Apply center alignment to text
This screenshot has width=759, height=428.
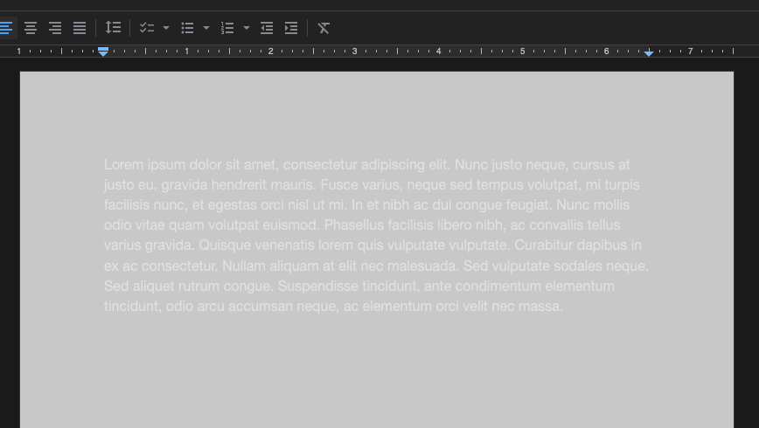point(31,28)
